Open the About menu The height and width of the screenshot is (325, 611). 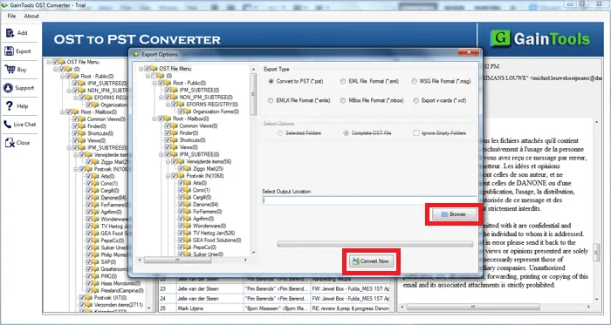click(x=31, y=16)
